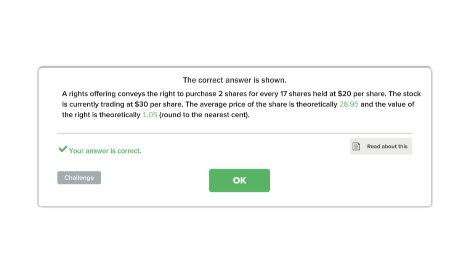Open the Read about this reference

pos(381,146)
